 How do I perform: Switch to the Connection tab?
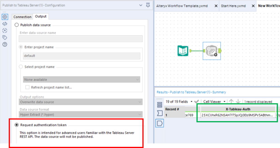pyautogui.click(x=22, y=17)
